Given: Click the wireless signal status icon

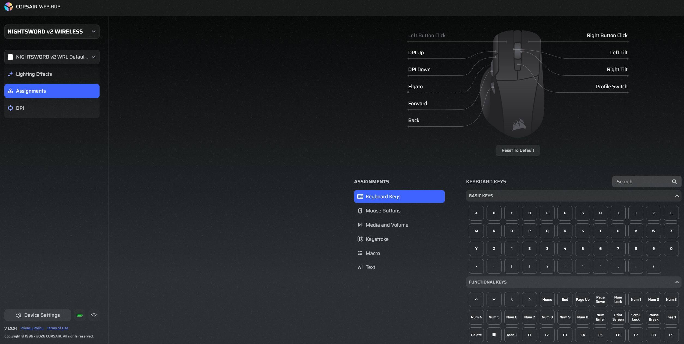Looking at the screenshot, I should tap(94, 315).
